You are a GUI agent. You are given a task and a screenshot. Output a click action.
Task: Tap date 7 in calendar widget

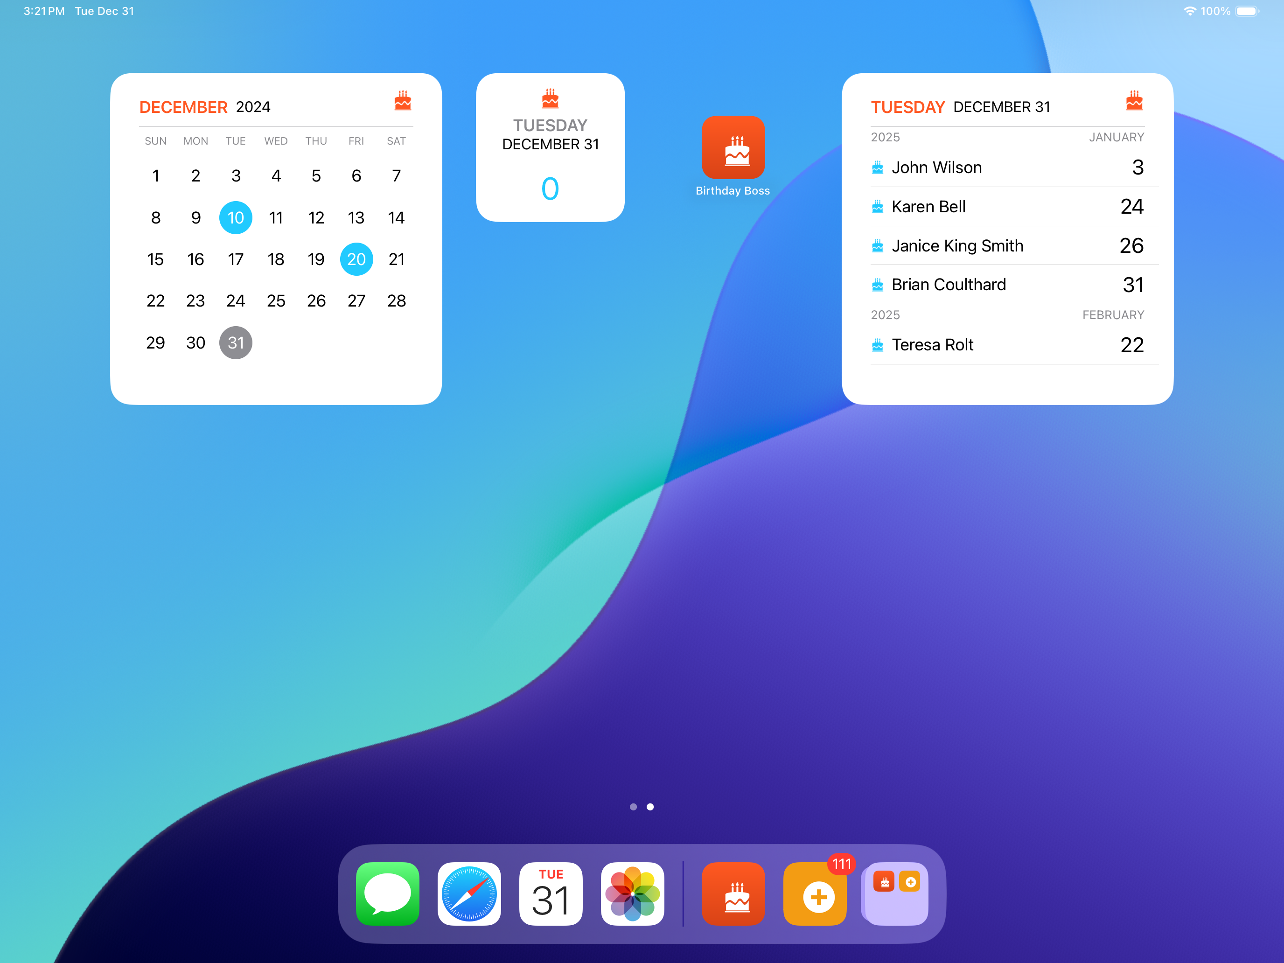pos(397,176)
